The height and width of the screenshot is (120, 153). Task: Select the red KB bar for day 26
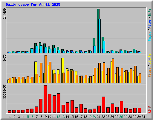[x=121, y=107]
